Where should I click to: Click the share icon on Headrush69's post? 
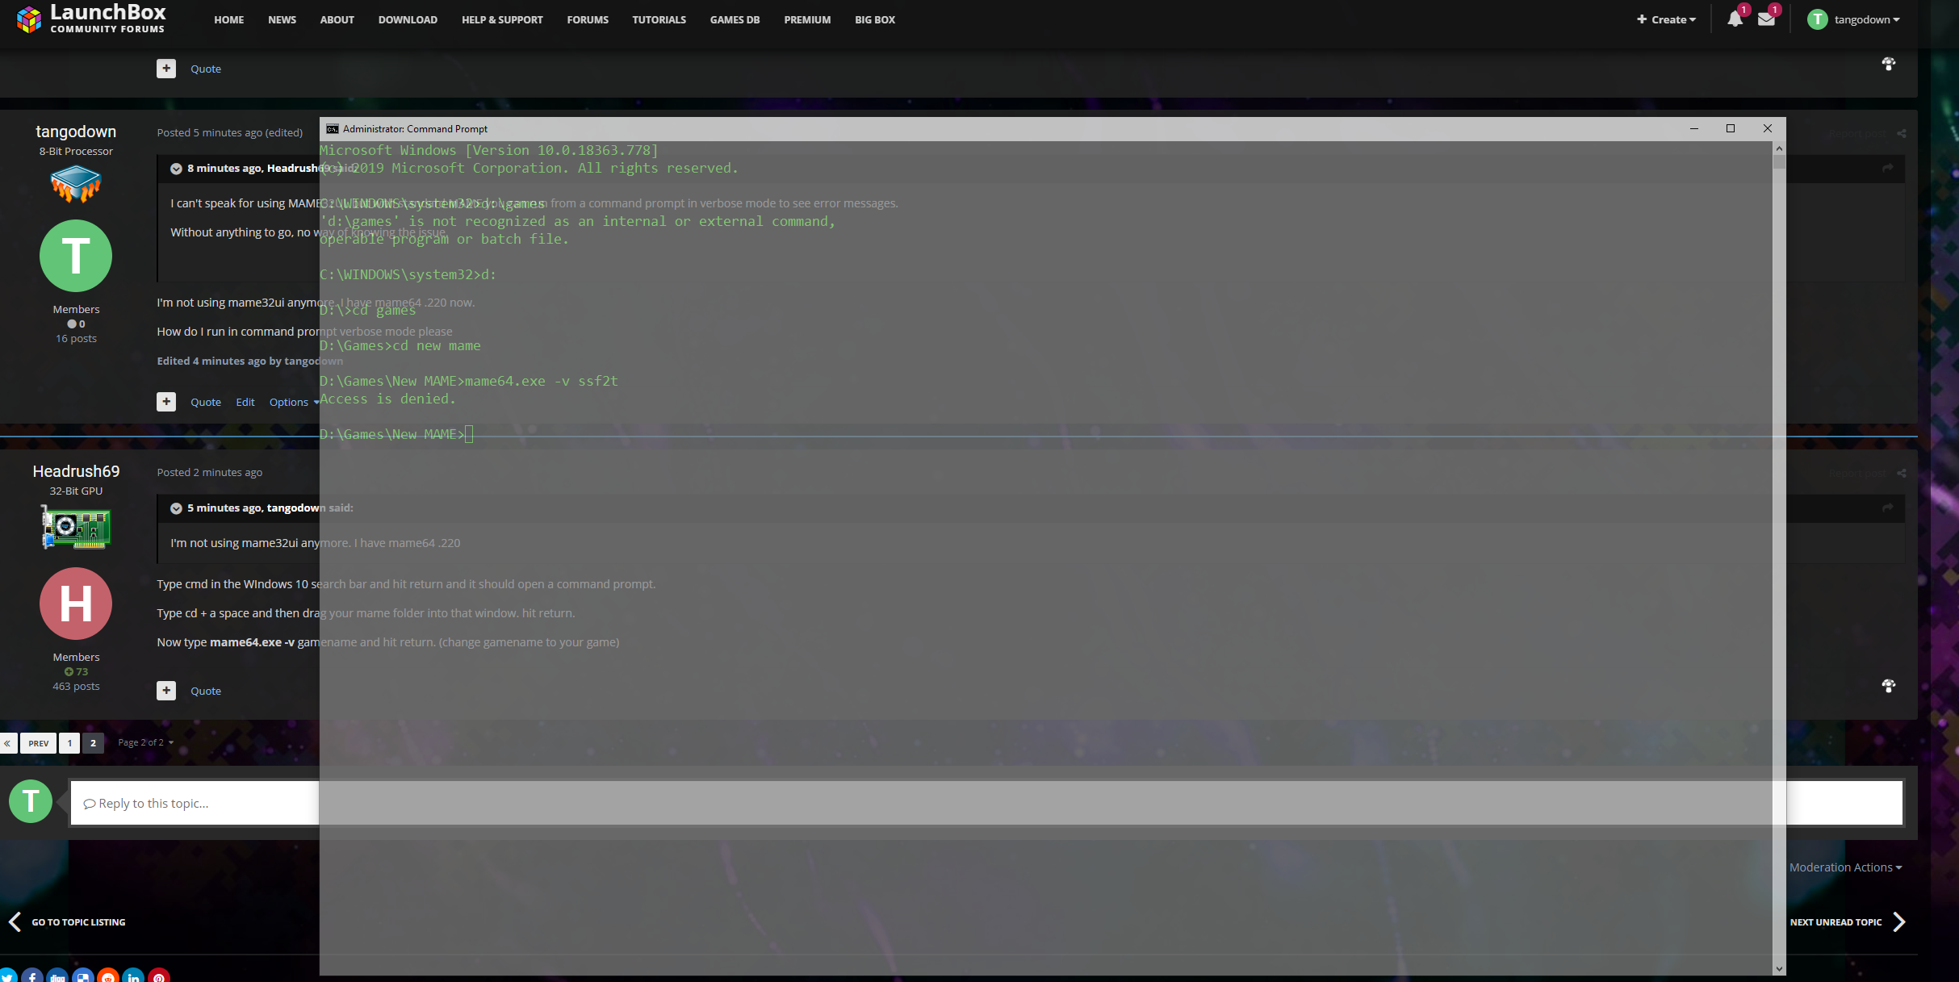pos(1902,473)
